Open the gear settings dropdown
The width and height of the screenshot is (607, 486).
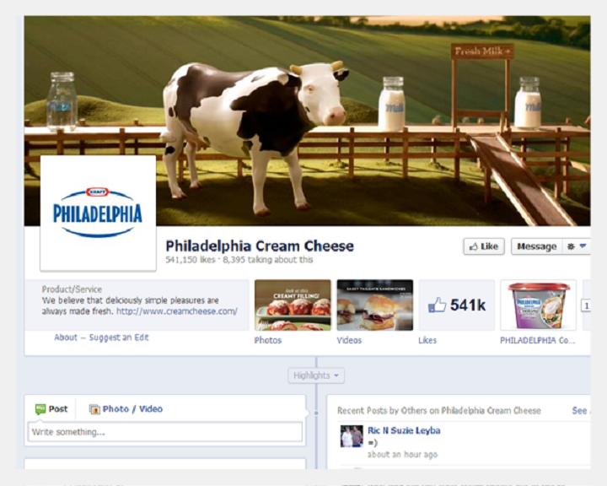[x=577, y=246]
